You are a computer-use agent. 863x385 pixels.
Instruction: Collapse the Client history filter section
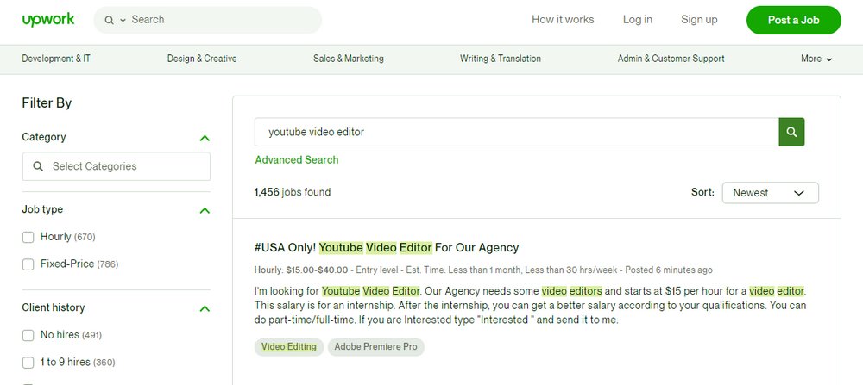click(205, 308)
